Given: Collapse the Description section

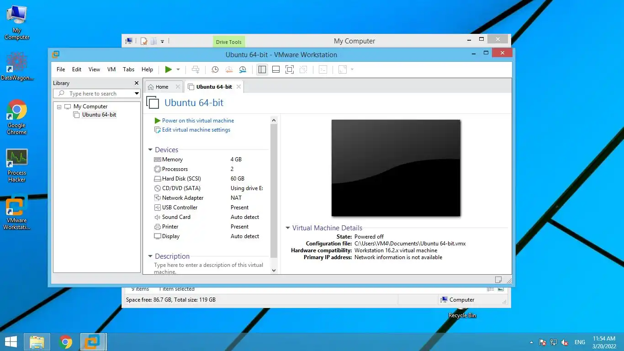Looking at the screenshot, I should [x=150, y=256].
